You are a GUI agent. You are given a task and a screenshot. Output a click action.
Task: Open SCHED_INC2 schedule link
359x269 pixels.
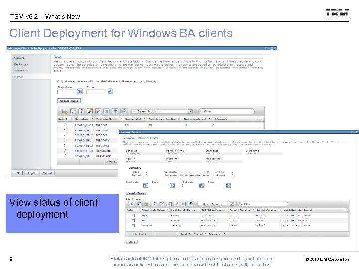pyautogui.click(x=84, y=125)
